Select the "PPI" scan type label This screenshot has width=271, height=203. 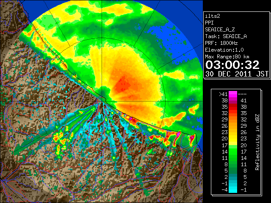coord(209,23)
